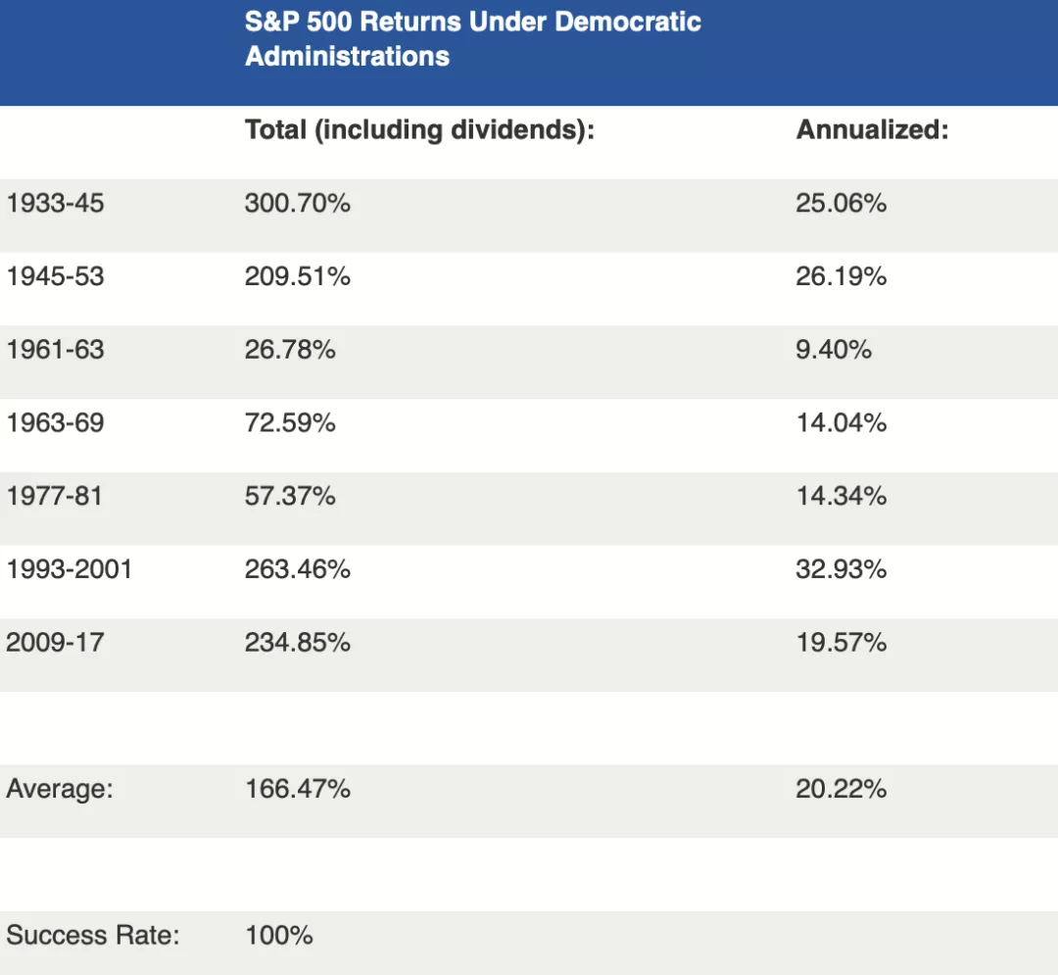Click the Annualized column header

coord(872,130)
